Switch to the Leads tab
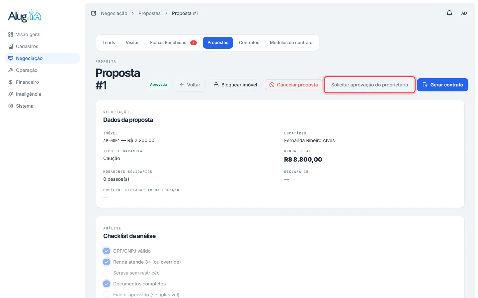The width and height of the screenshot is (478, 298). coord(109,43)
